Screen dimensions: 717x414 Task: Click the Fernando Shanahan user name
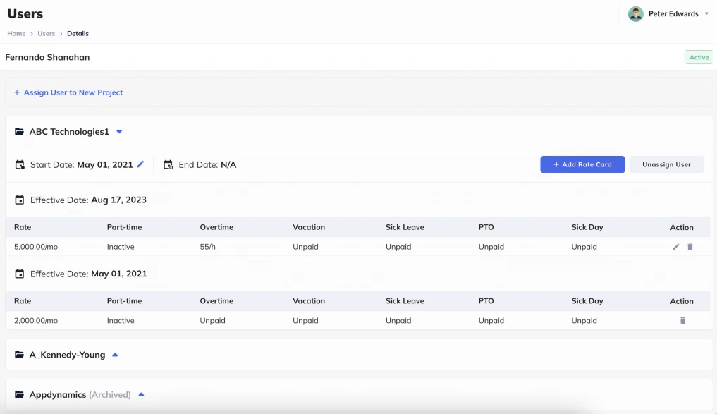[x=47, y=57]
